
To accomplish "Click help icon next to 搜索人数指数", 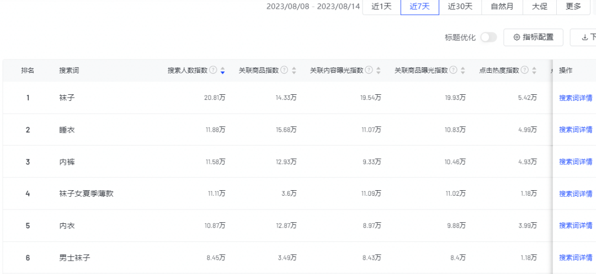I will [x=213, y=71].
